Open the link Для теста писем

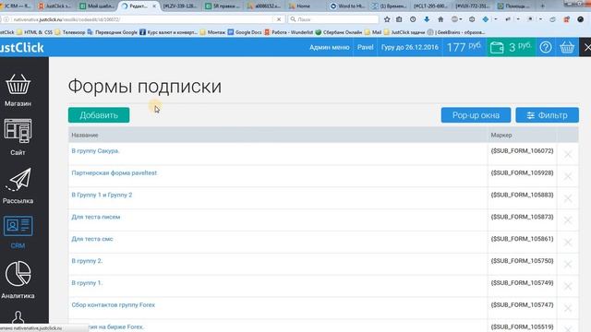coord(96,217)
